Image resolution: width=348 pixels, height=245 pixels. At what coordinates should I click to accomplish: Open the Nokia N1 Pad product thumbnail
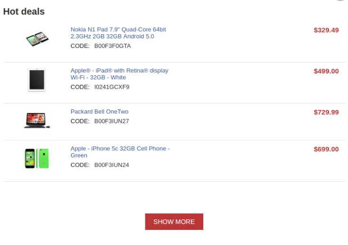coord(37,39)
